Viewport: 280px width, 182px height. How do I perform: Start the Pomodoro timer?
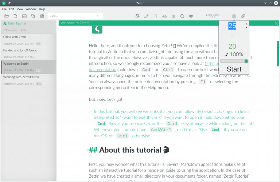(x=234, y=69)
